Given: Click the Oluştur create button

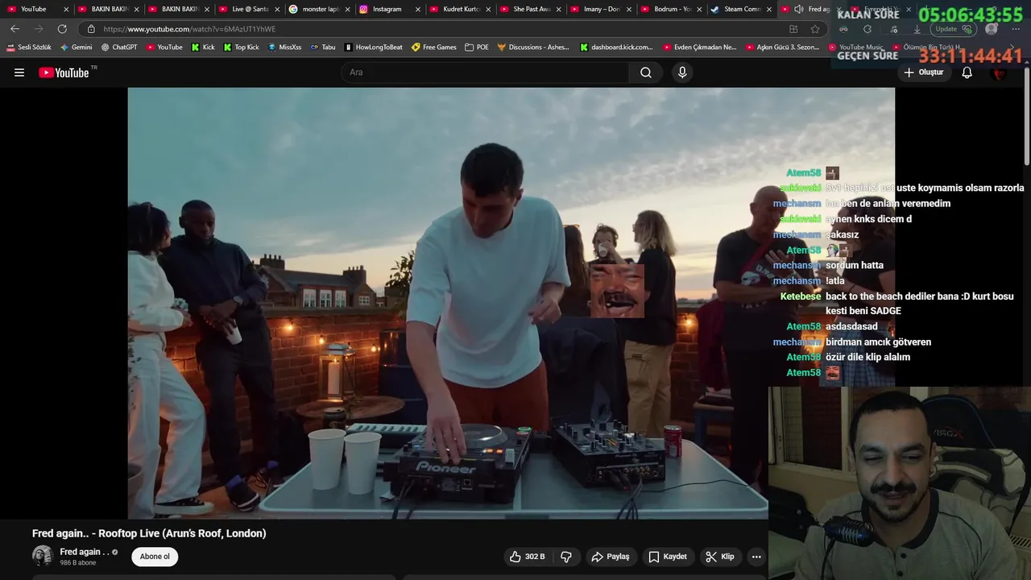Looking at the screenshot, I should (x=923, y=72).
